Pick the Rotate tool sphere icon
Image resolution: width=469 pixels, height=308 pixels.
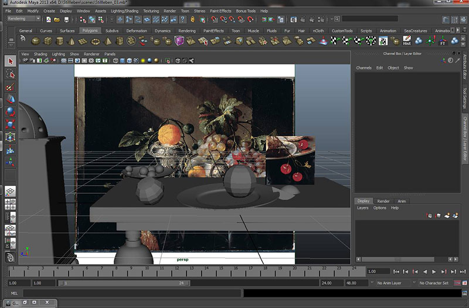pyautogui.click(x=10, y=111)
